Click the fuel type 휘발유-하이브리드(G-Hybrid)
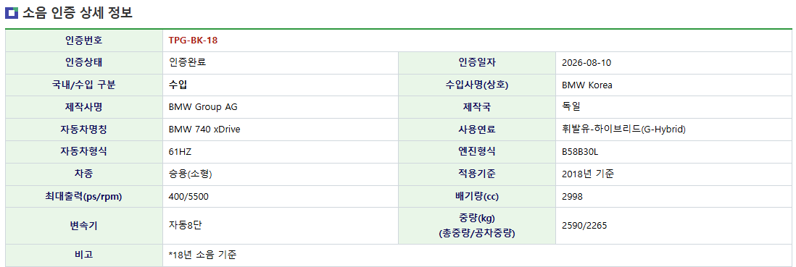Viewport: 796px width, 267px height. coord(624,130)
